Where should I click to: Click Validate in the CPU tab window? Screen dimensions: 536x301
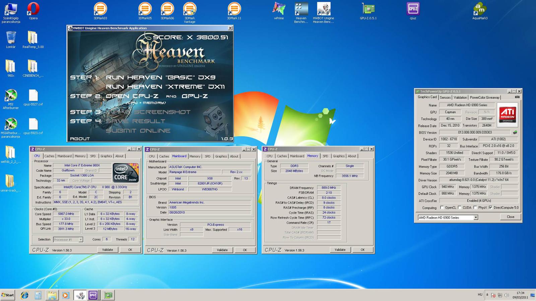108,250
